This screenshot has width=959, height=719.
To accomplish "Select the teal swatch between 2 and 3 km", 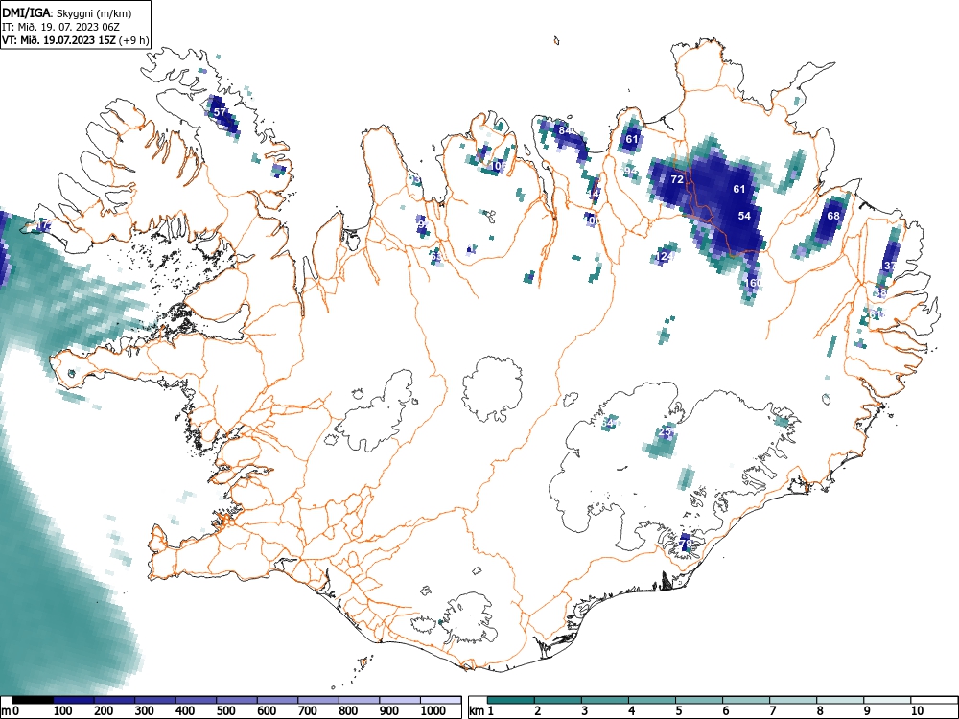I will (x=558, y=700).
